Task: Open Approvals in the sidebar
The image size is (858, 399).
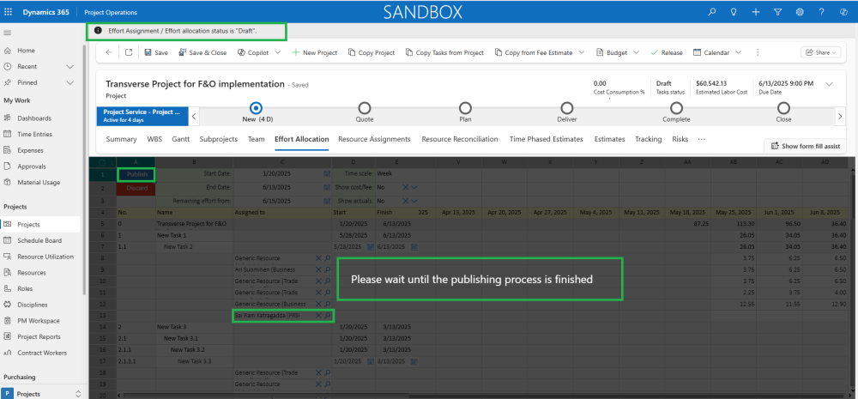Action: (31, 166)
